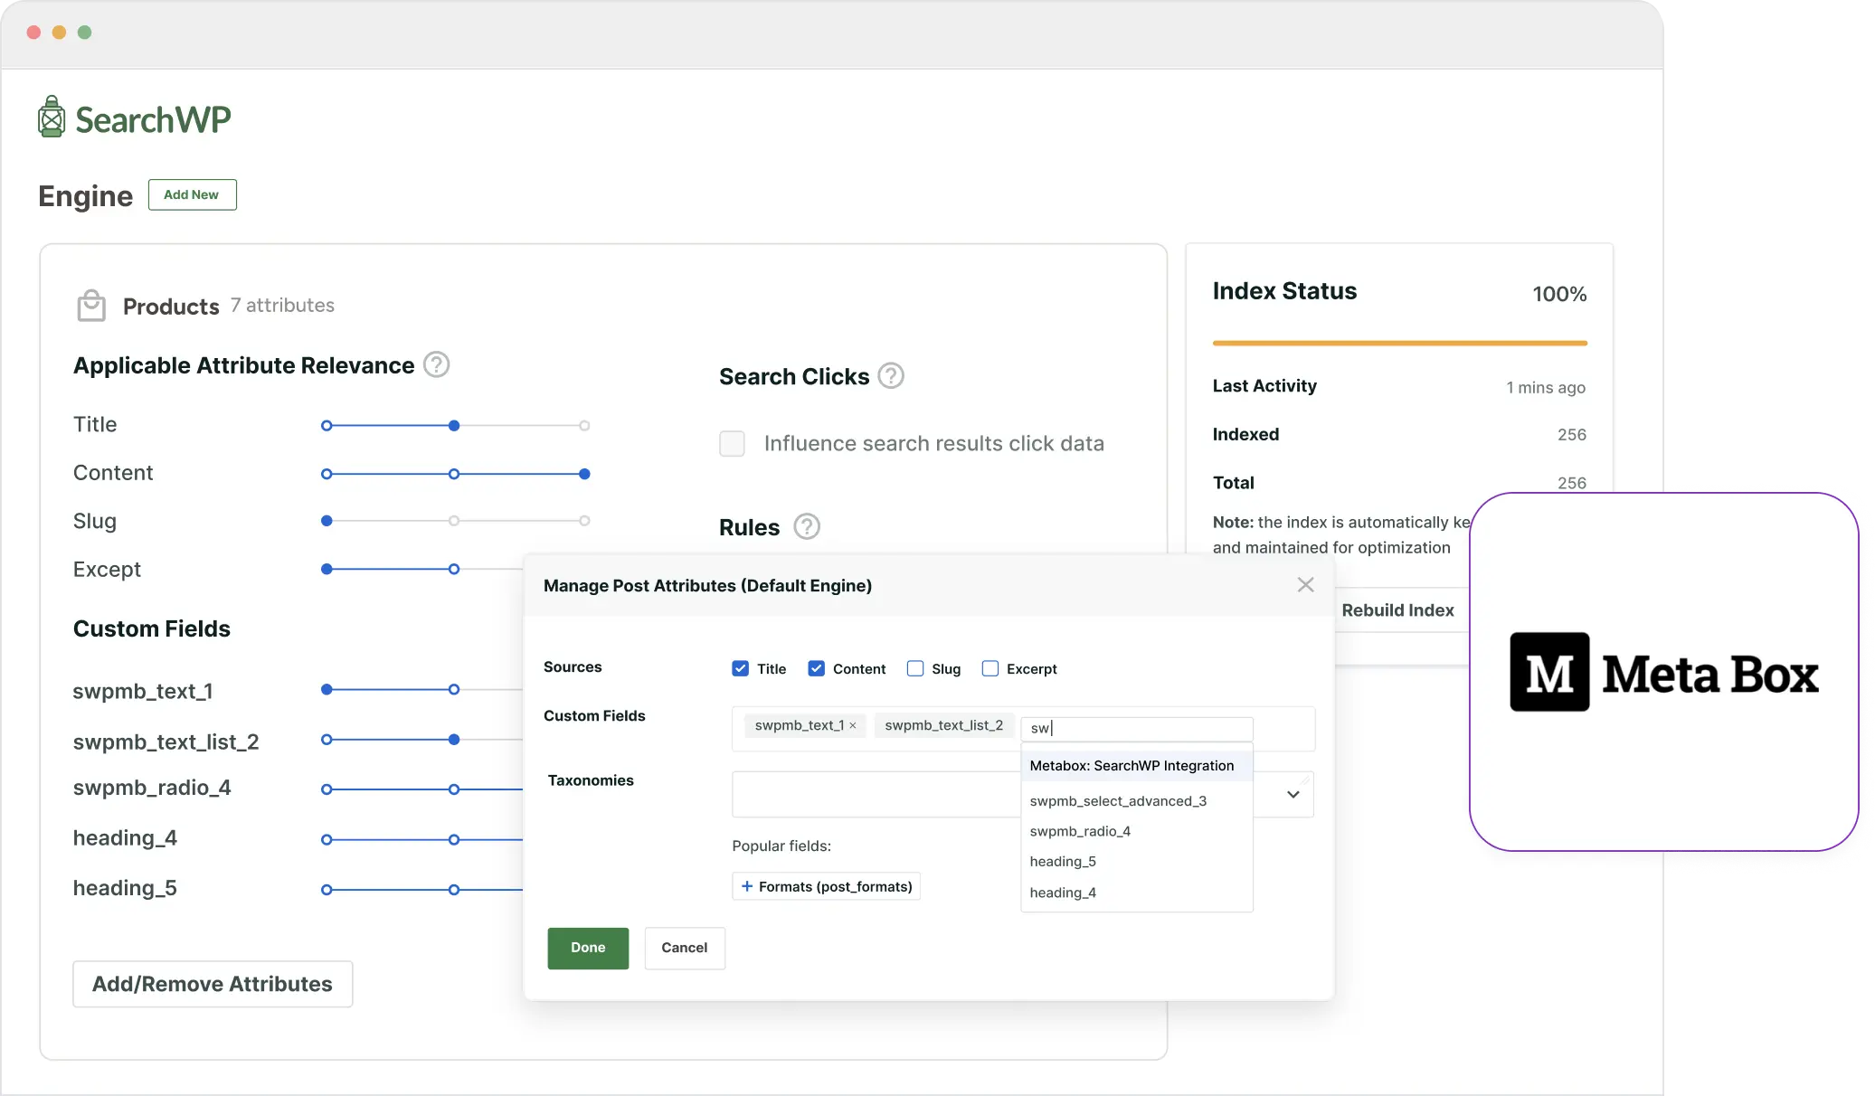Enable Influence search results click data

[732, 443]
